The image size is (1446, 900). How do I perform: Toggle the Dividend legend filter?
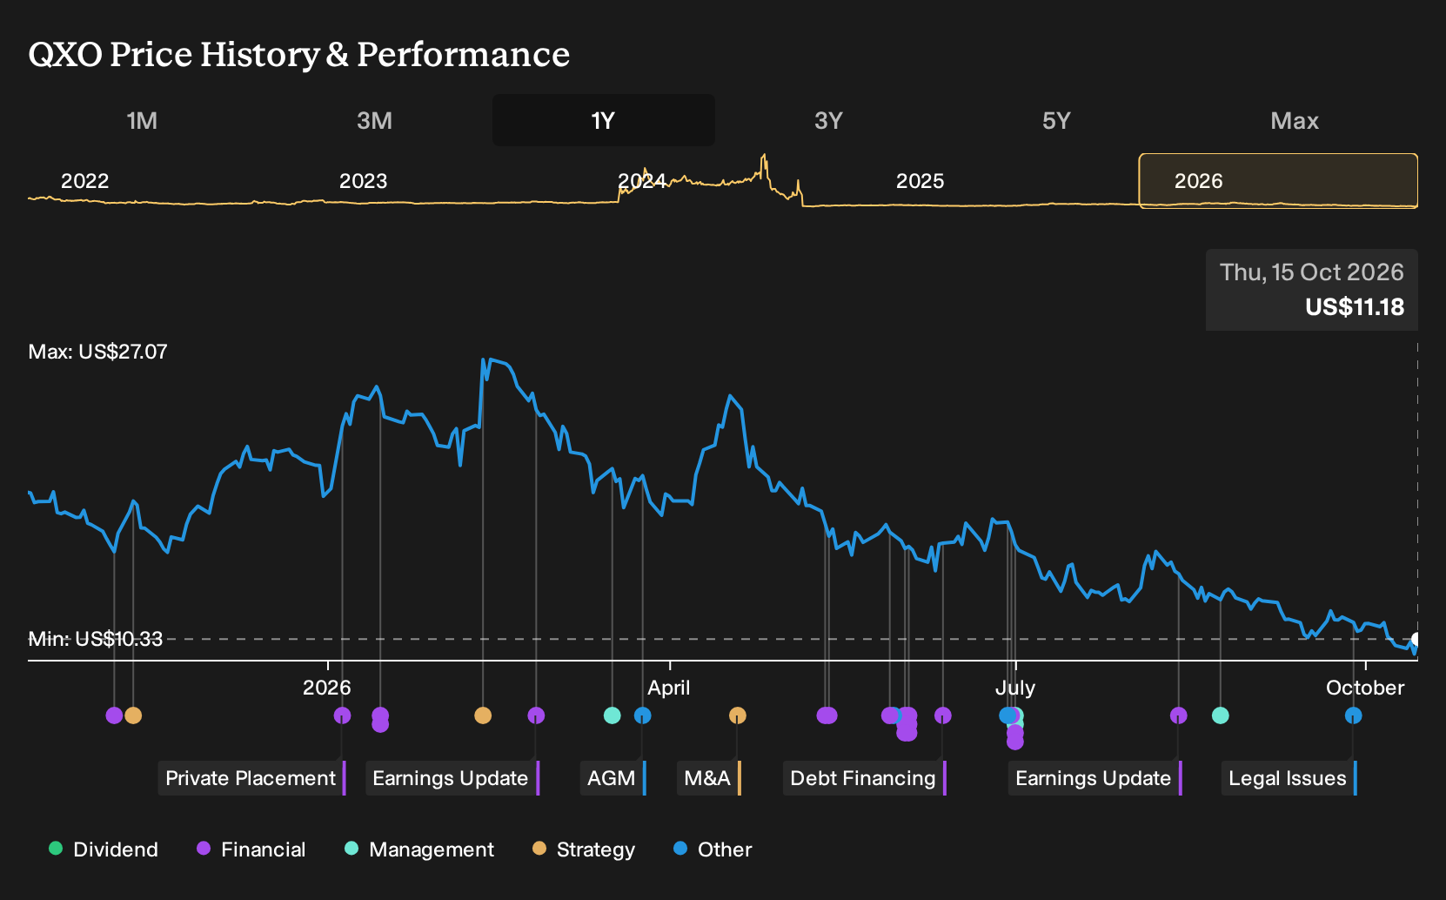point(104,850)
